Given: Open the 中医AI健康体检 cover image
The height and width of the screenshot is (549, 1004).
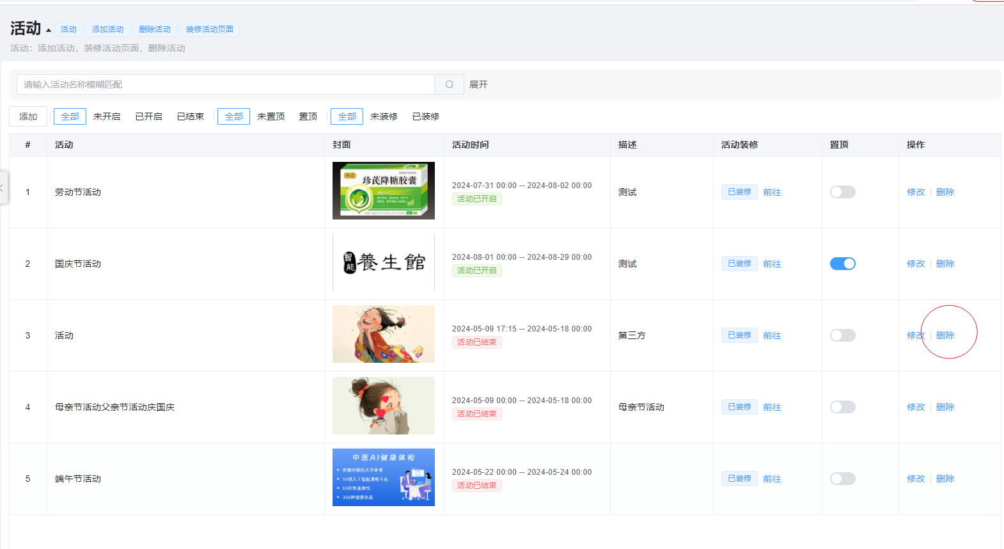Looking at the screenshot, I should [384, 477].
